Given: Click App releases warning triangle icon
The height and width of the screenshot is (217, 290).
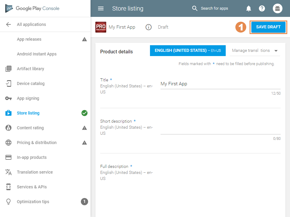Looking at the screenshot, I should pos(84,39).
